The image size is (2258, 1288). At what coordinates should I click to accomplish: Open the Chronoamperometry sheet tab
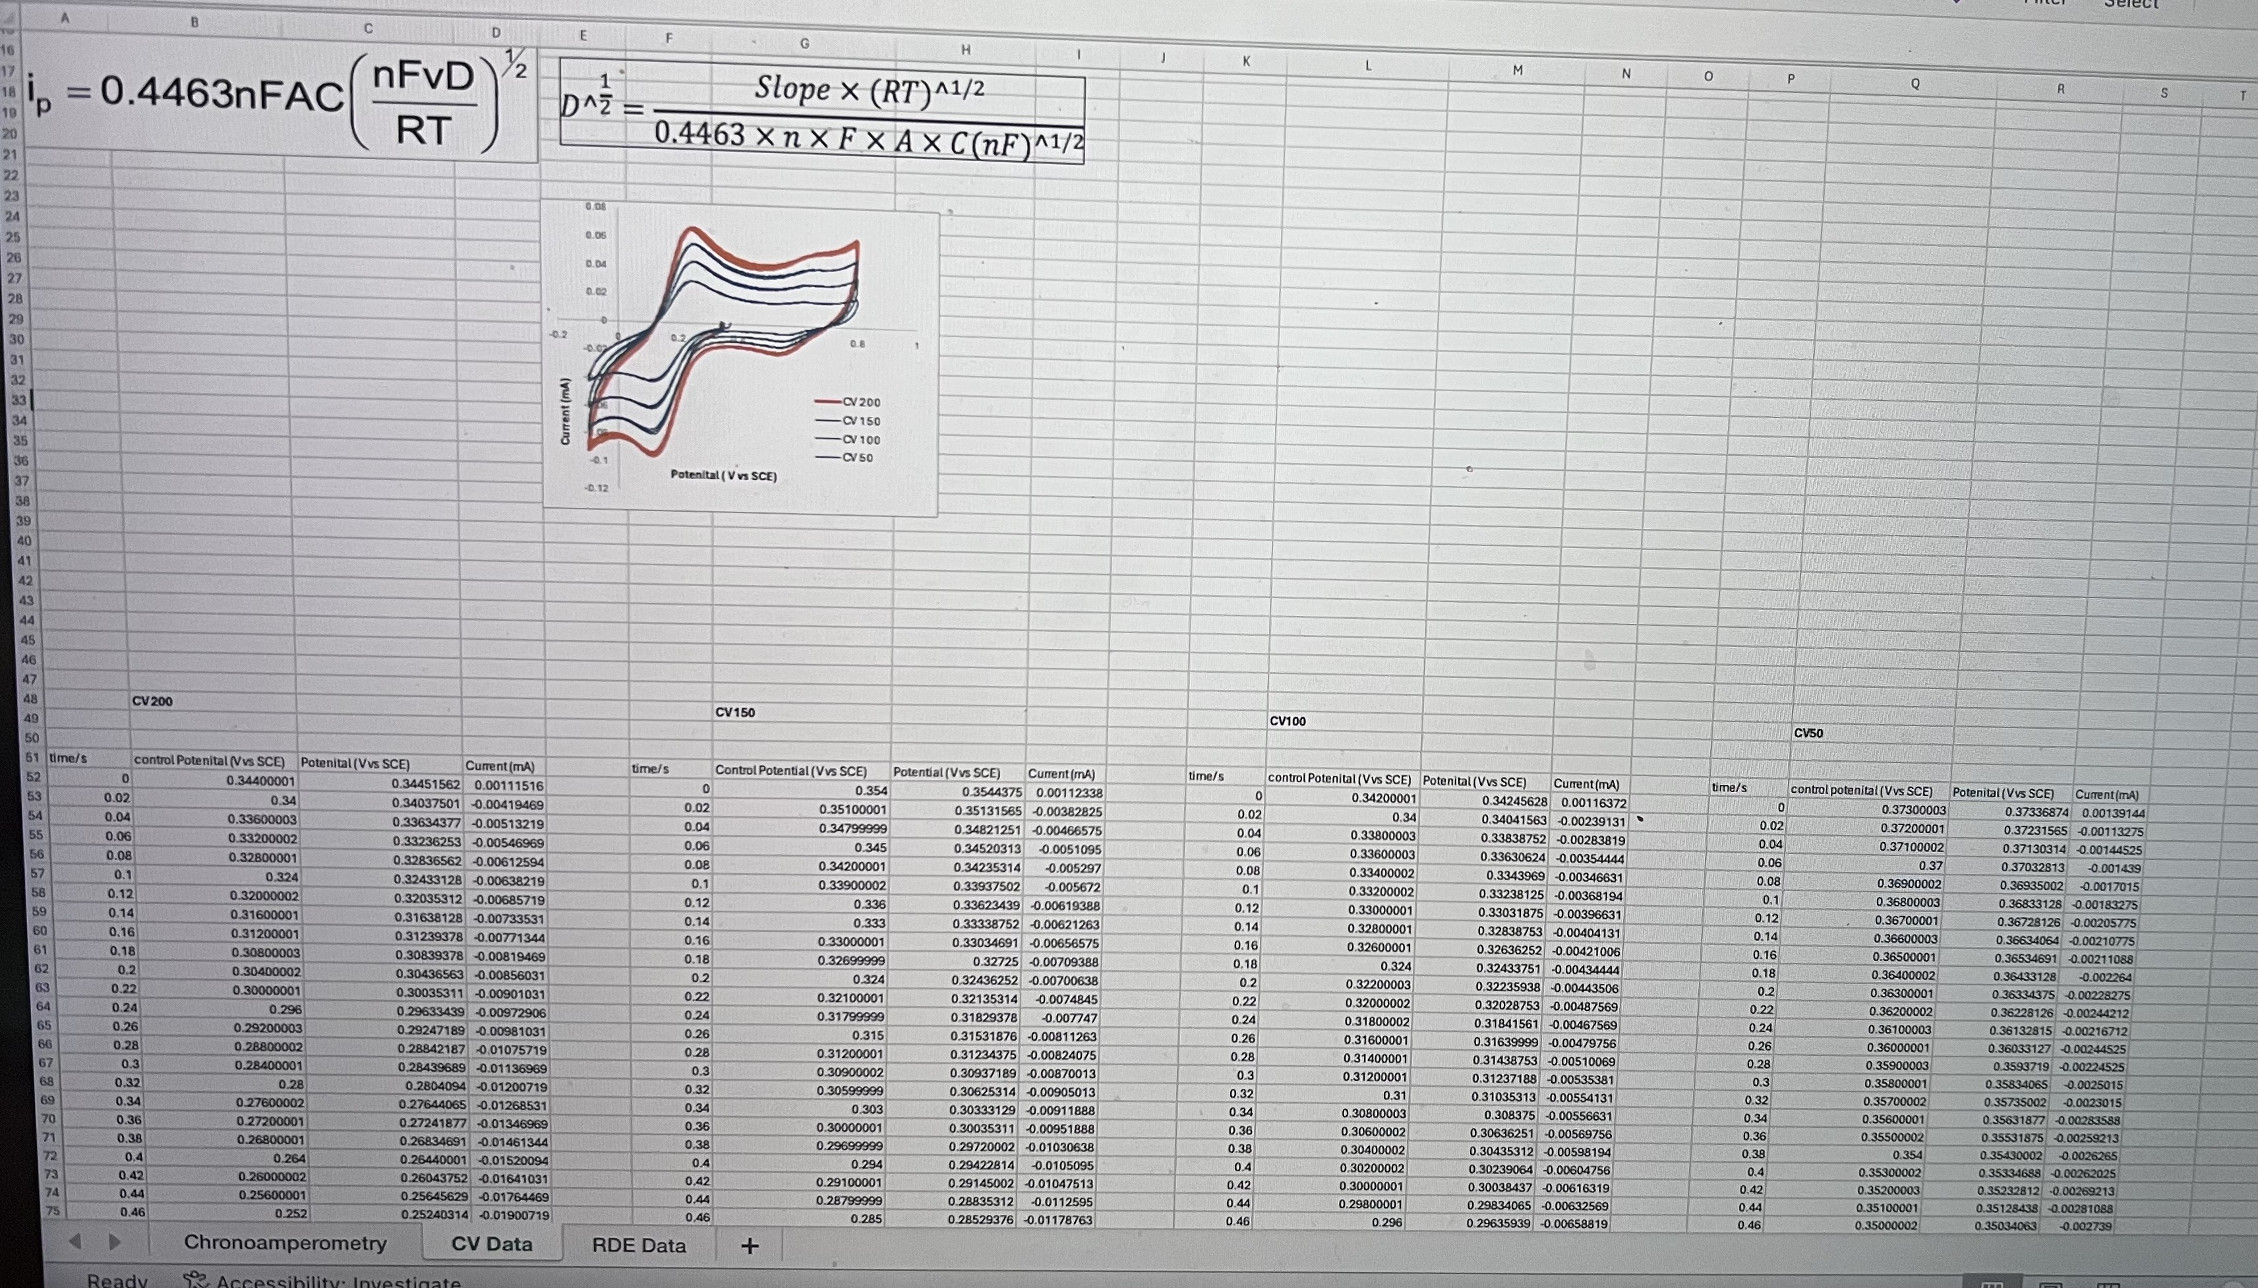[x=285, y=1242]
